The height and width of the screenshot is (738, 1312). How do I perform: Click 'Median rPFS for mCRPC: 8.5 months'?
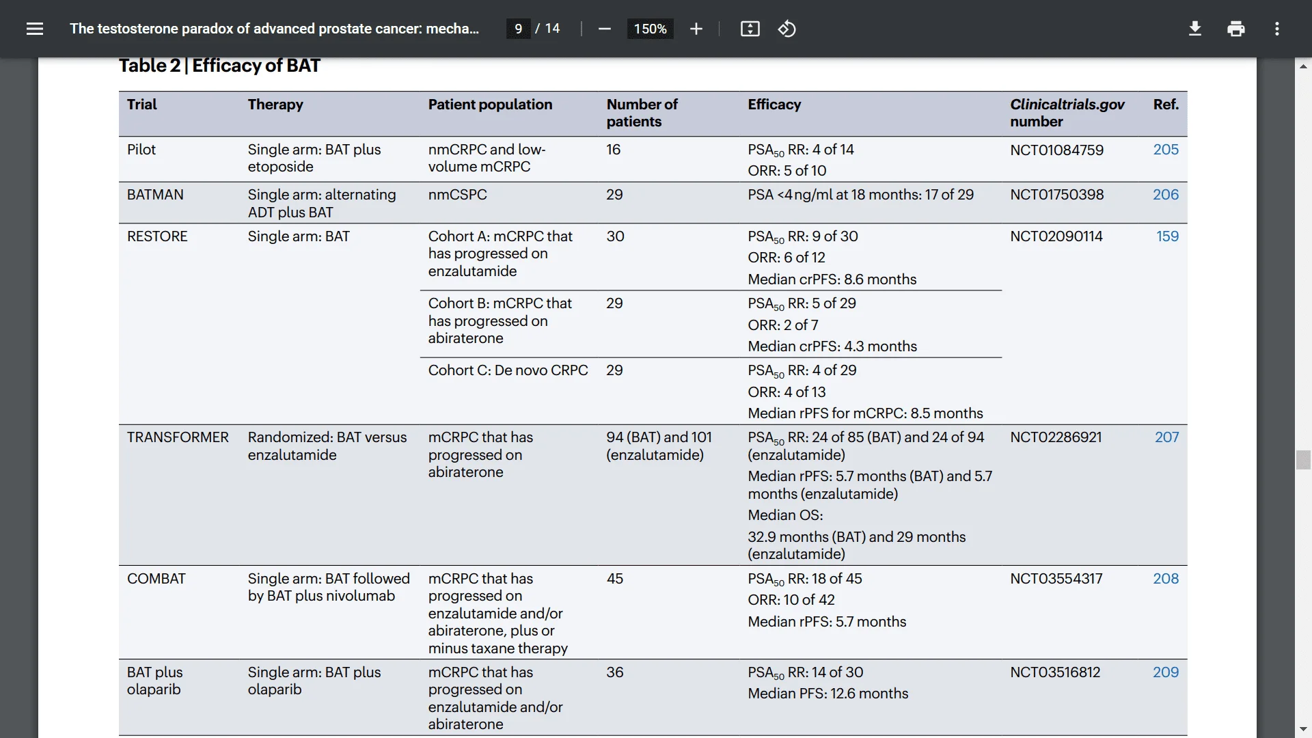click(x=865, y=413)
